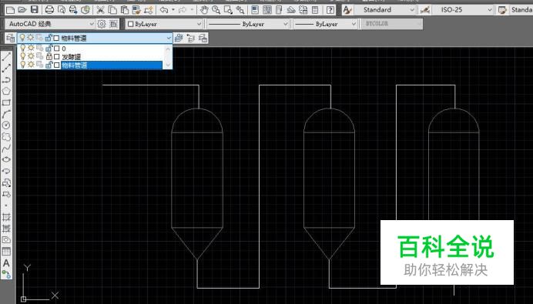
Task: Click the layer list scrollbar down arrow
Action: (x=168, y=65)
